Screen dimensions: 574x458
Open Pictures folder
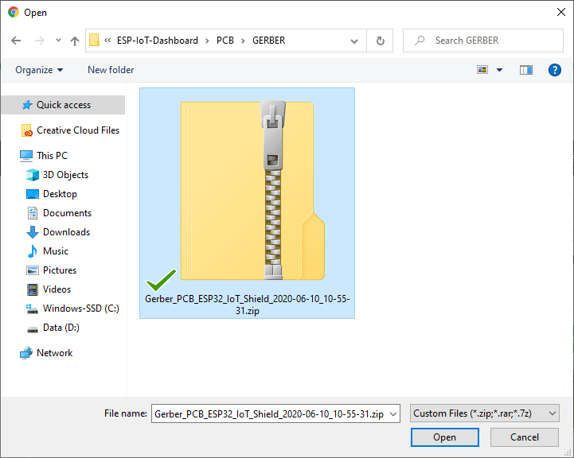51,270
